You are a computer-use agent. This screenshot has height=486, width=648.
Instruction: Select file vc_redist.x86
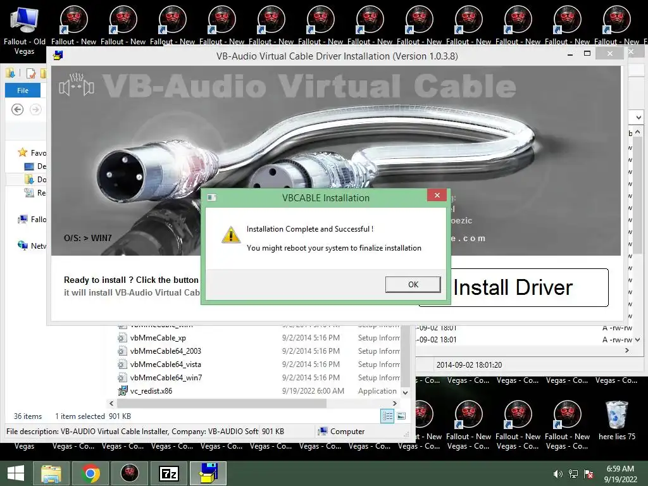[151, 390]
